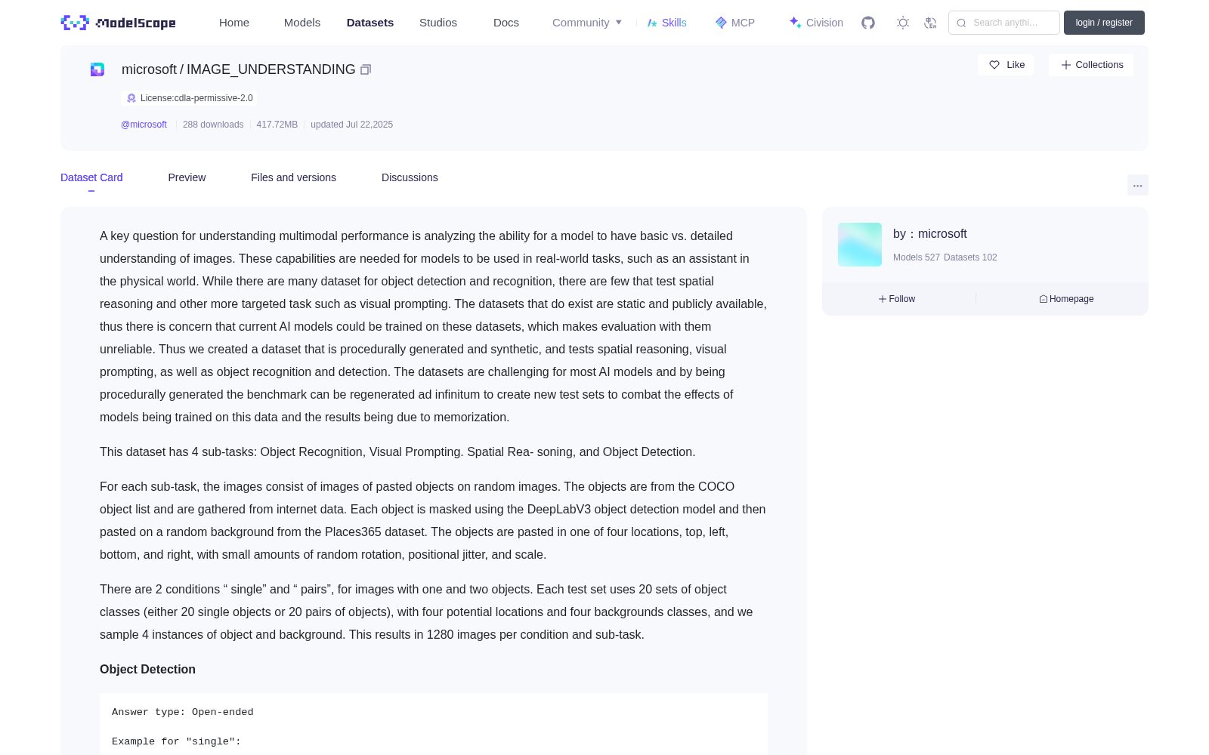Click the paragraph starting "For each sub-task"
1209x755 pixels.
click(x=434, y=521)
